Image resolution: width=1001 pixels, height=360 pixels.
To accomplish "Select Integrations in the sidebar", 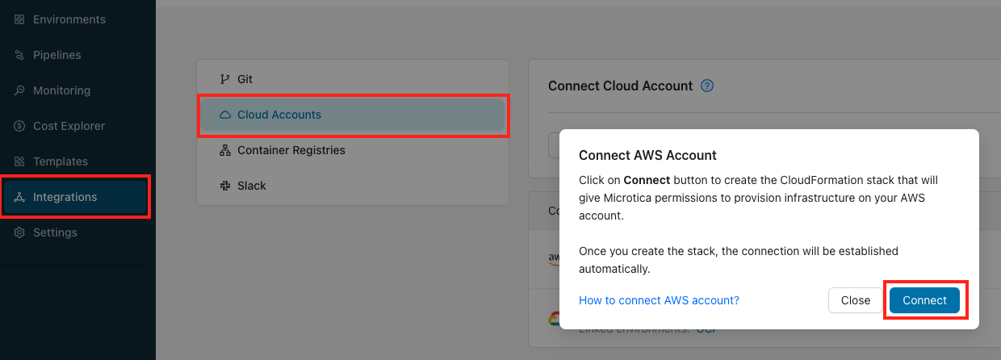I will (74, 197).
